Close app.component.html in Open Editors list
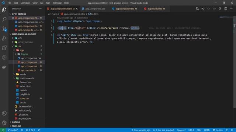This screenshot has width=236, height=132. 13,18
